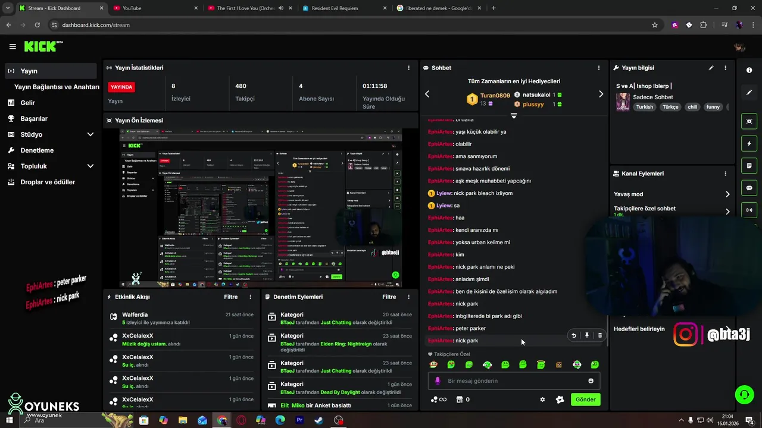
Task: Open Premiere Pro from the taskbar
Action: pyautogui.click(x=299, y=420)
